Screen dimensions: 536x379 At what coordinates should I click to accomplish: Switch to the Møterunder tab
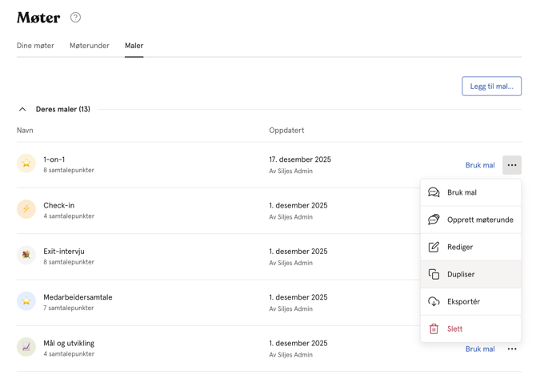(x=90, y=46)
